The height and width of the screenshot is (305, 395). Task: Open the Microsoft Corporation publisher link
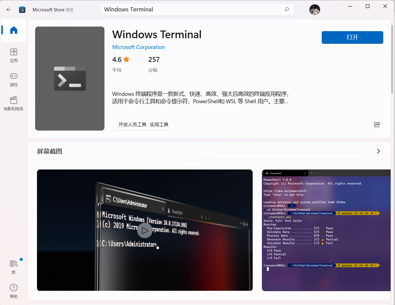[x=138, y=47]
